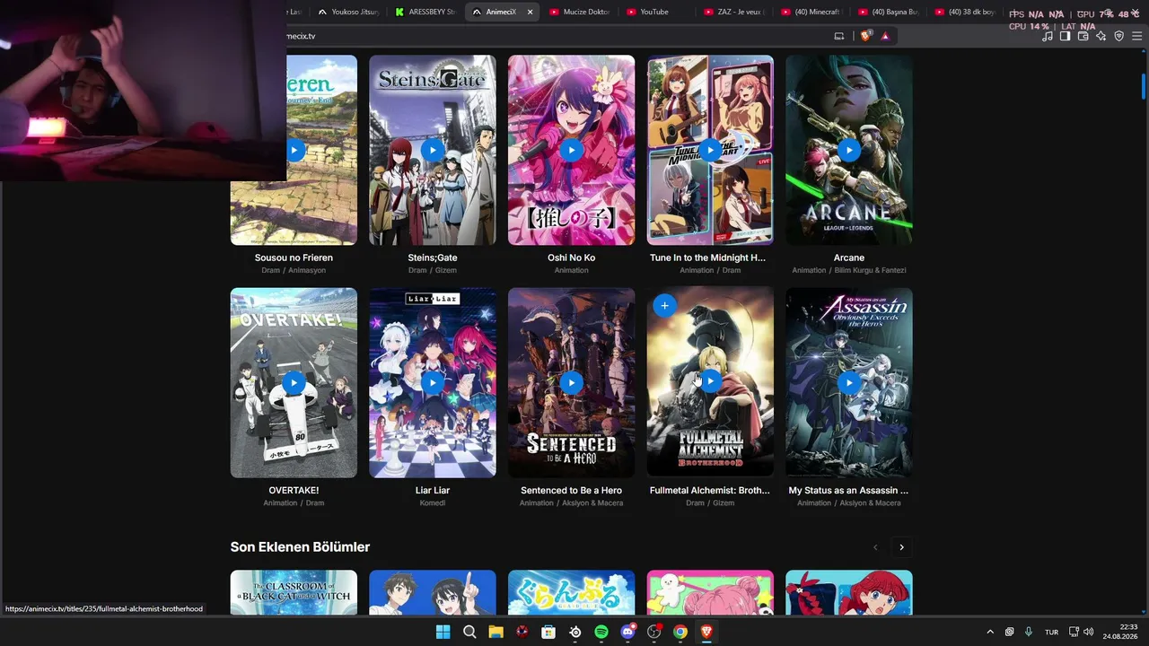Viewport: 1149px width, 646px height.
Task: Switch to the (40) Minecraft tab
Action: click(811, 12)
